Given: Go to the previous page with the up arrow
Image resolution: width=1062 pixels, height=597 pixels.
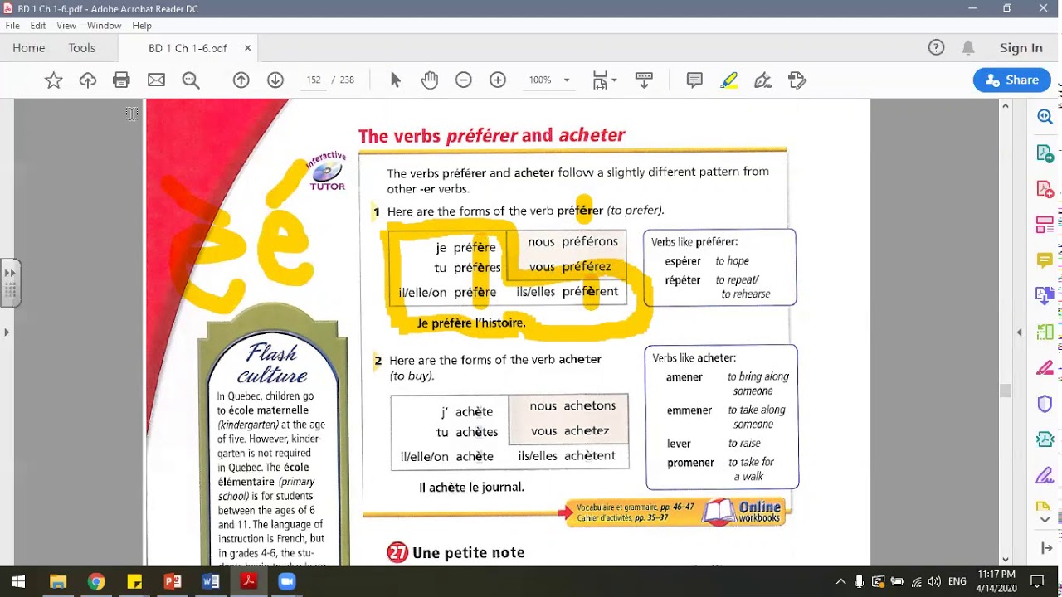Looking at the screenshot, I should (241, 80).
